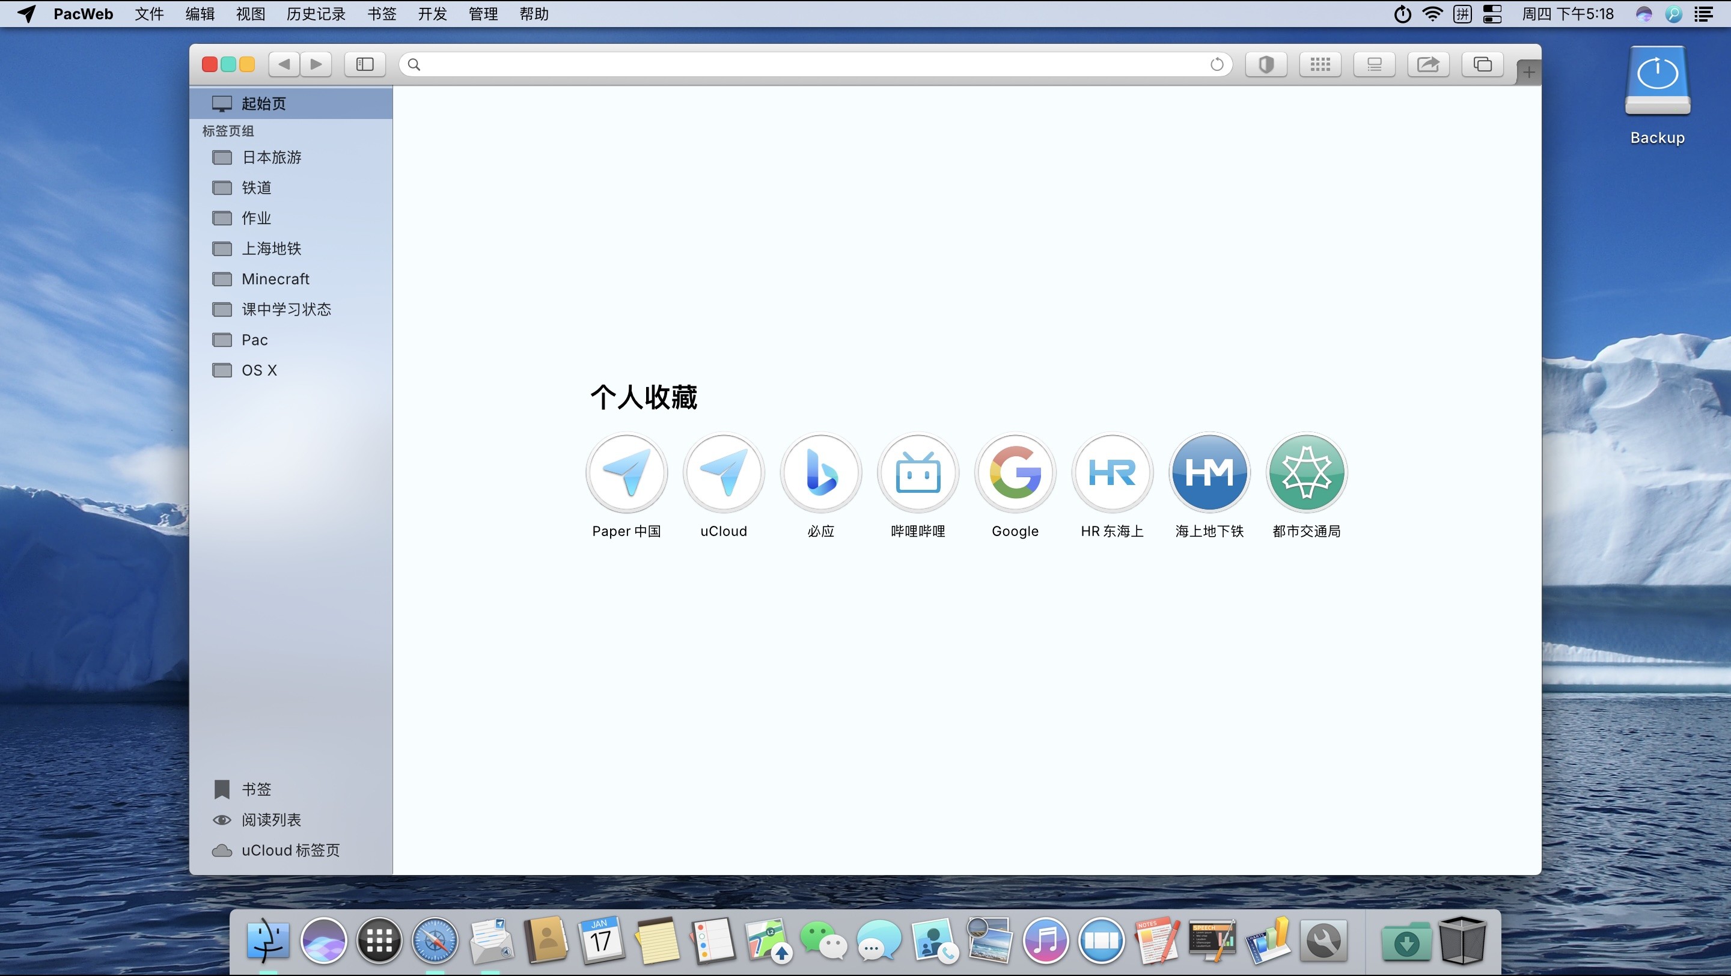
Task: Open the 作业 tab group
Action: point(291,218)
